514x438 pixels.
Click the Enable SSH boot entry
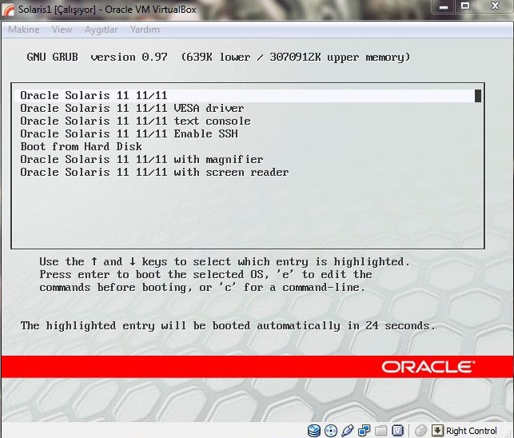[129, 134]
